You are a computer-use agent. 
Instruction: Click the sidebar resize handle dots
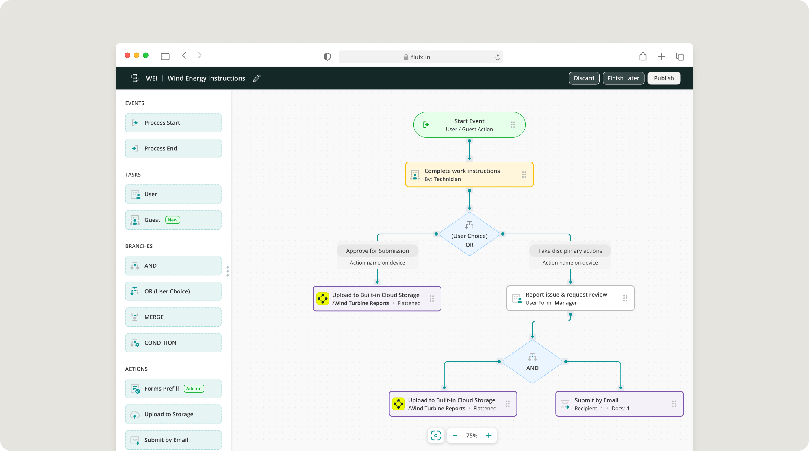pyautogui.click(x=227, y=271)
